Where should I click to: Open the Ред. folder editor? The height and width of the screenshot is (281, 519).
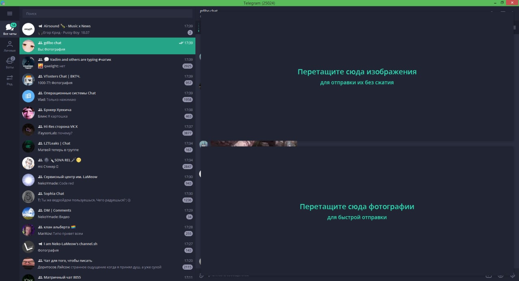pyautogui.click(x=10, y=80)
